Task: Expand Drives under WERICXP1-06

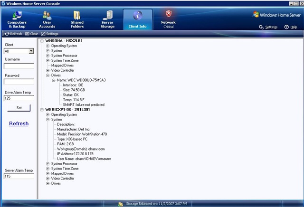Action: [47, 184]
